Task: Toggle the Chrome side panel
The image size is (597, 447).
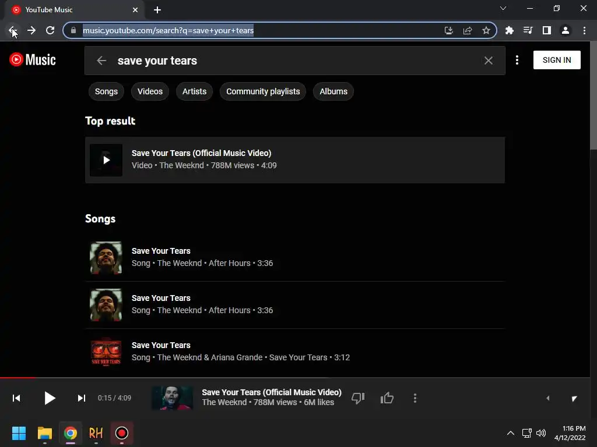Action: coord(547,30)
